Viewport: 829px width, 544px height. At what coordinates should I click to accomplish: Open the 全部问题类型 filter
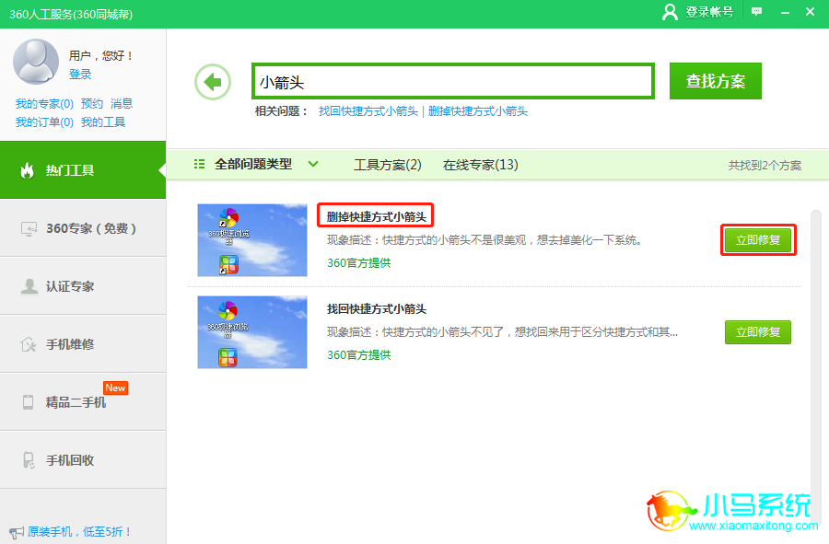253,164
